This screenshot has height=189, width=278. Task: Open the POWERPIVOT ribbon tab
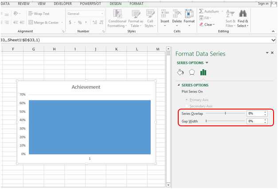pyautogui.click(x=90, y=4)
